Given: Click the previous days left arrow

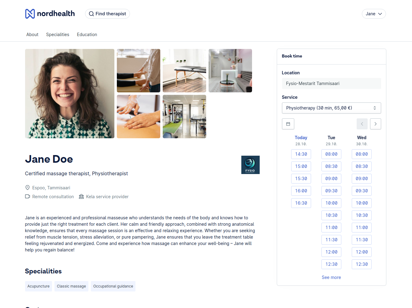Looking at the screenshot, I should point(362,124).
